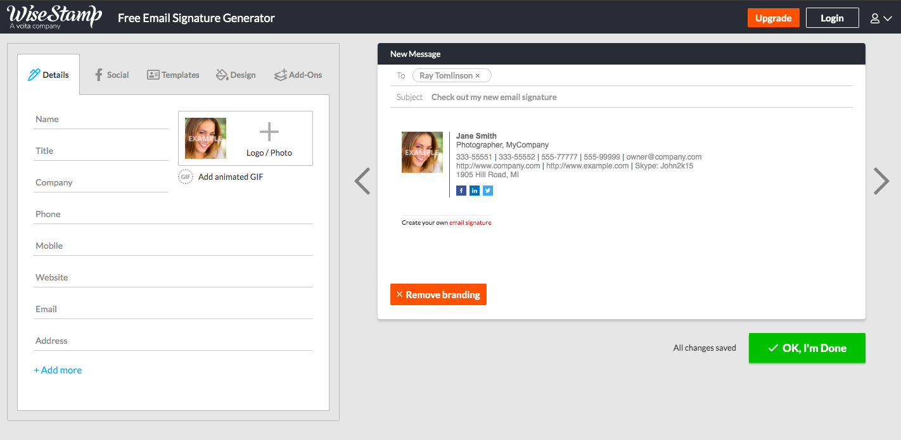Image resolution: width=901 pixels, height=440 pixels.
Task: Open the email signature link in the preview
Action: pyautogui.click(x=470, y=222)
